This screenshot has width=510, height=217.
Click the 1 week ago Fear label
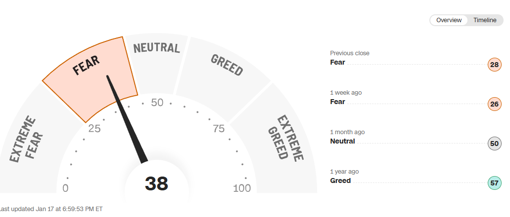(x=337, y=102)
